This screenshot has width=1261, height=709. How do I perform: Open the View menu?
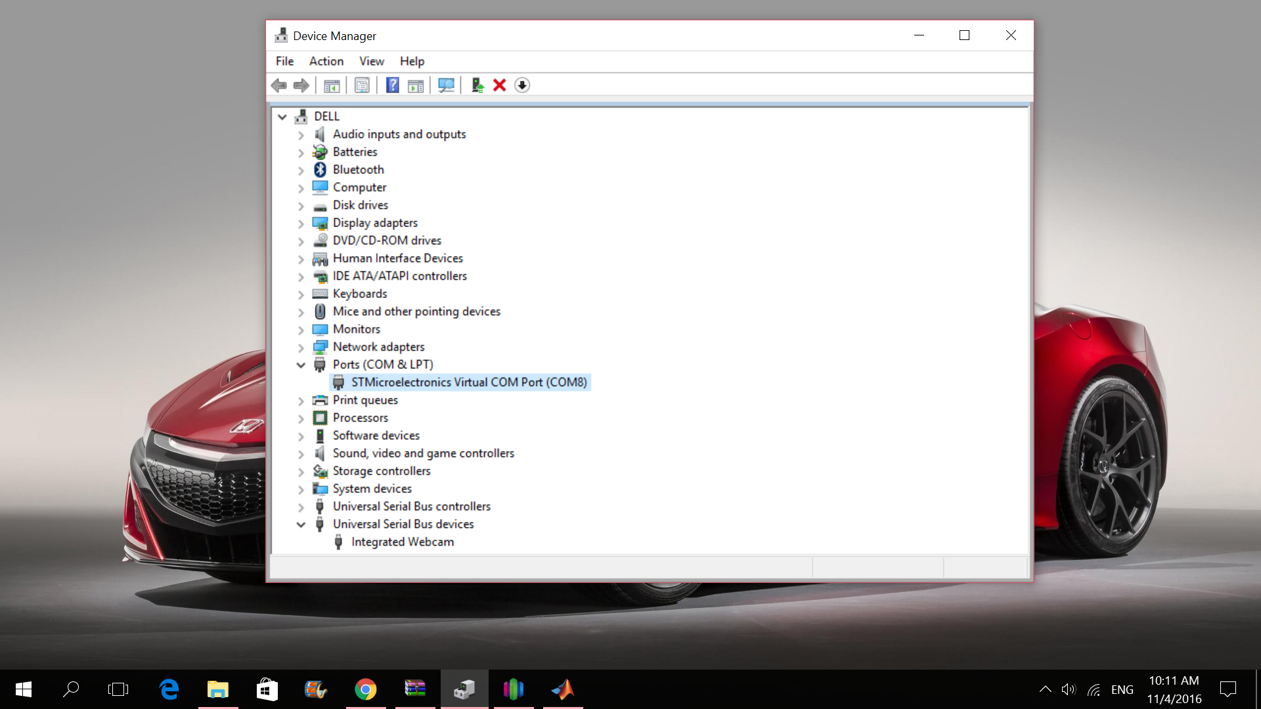point(371,61)
